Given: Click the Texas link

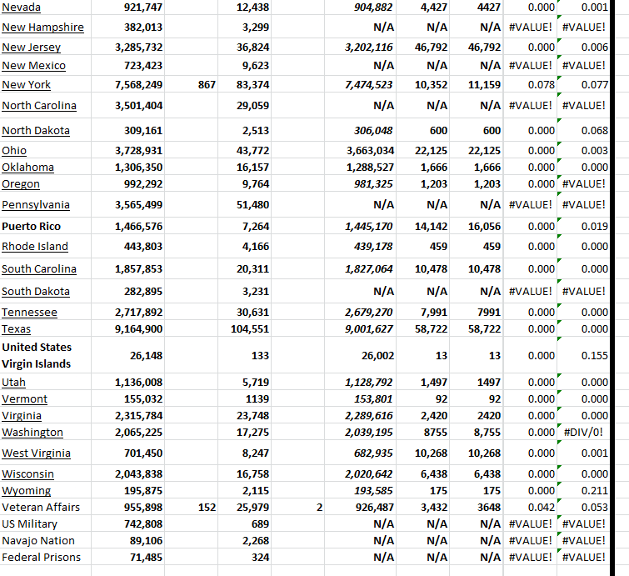Looking at the screenshot, I should (17, 328).
